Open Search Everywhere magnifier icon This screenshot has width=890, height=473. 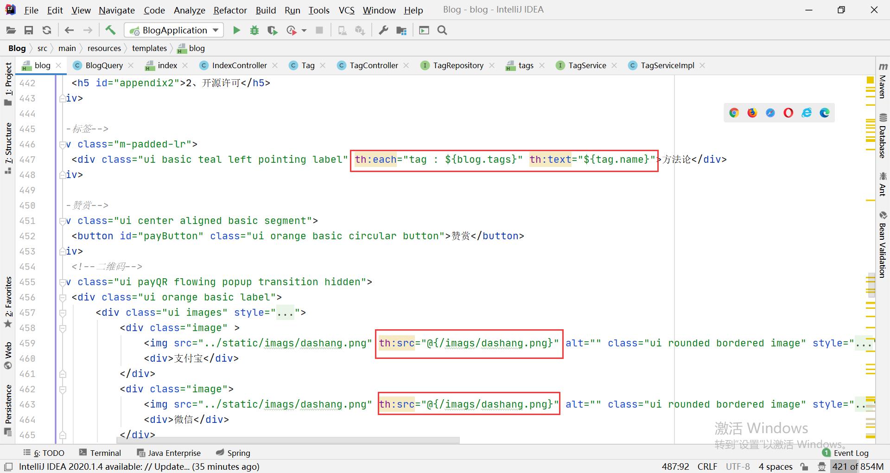[442, 30]
